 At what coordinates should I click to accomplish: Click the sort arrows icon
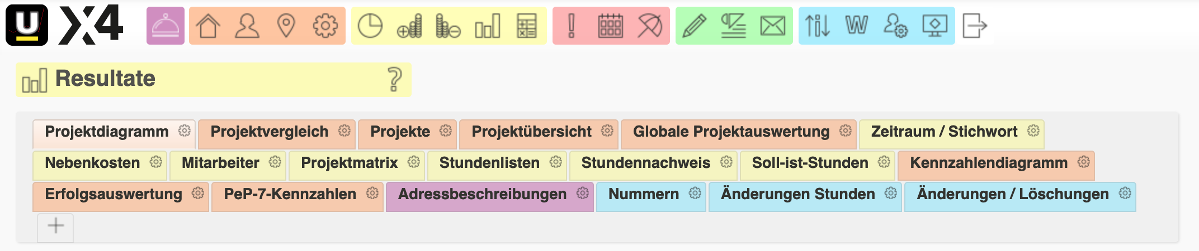pos(817,26)
